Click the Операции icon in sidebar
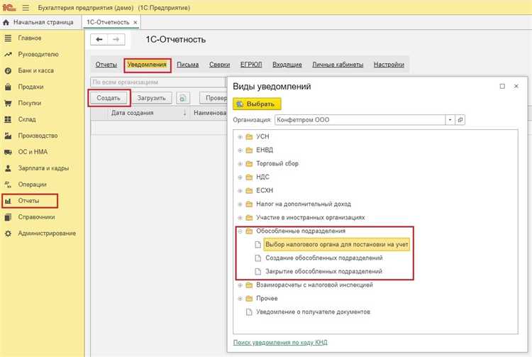Viewport: 532px width, 357px height. (x=8, y=185)
